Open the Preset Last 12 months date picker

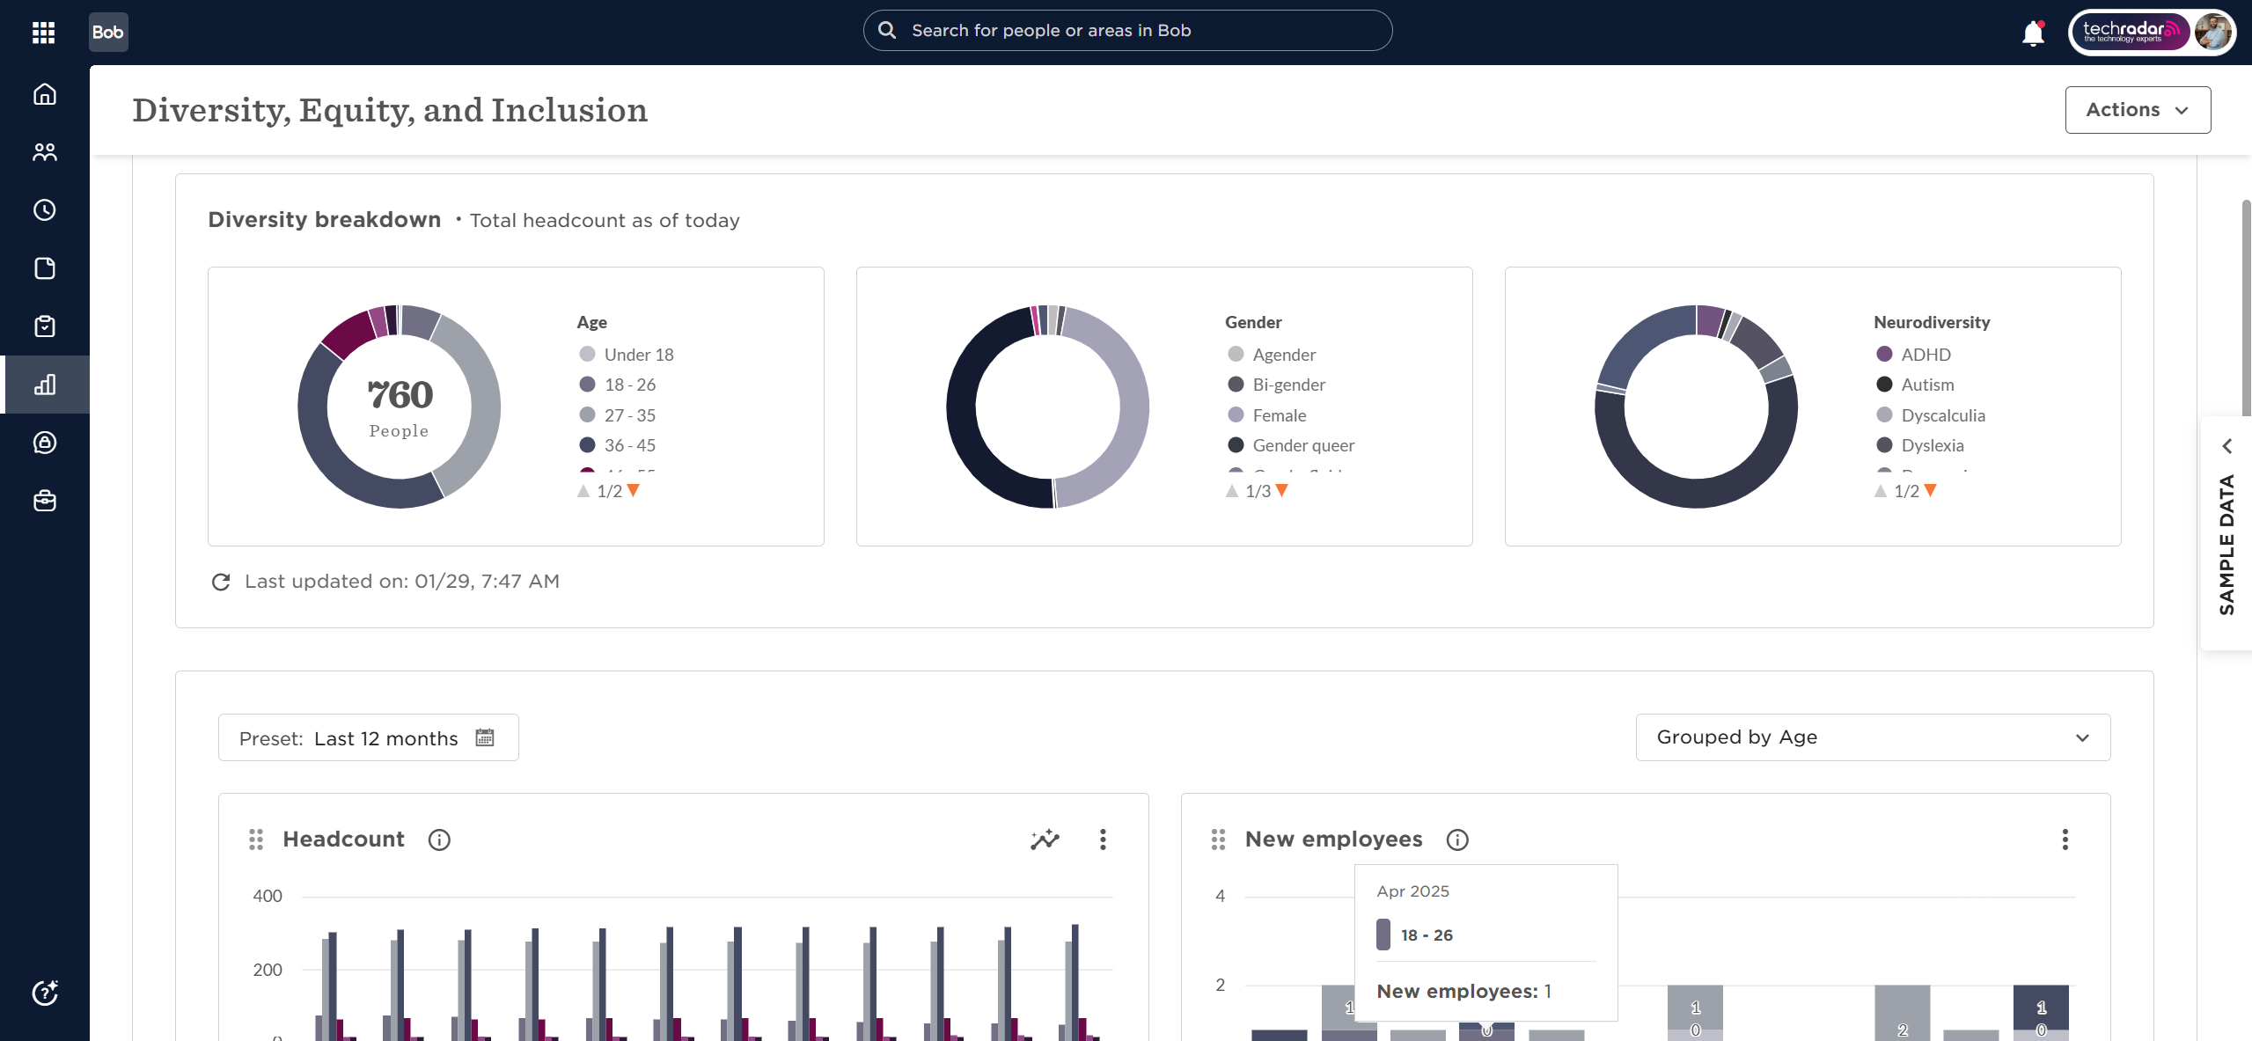(x=368, y=738)
